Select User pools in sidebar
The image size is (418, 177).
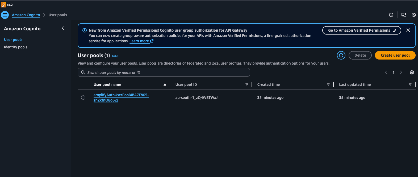click(13, 40)
